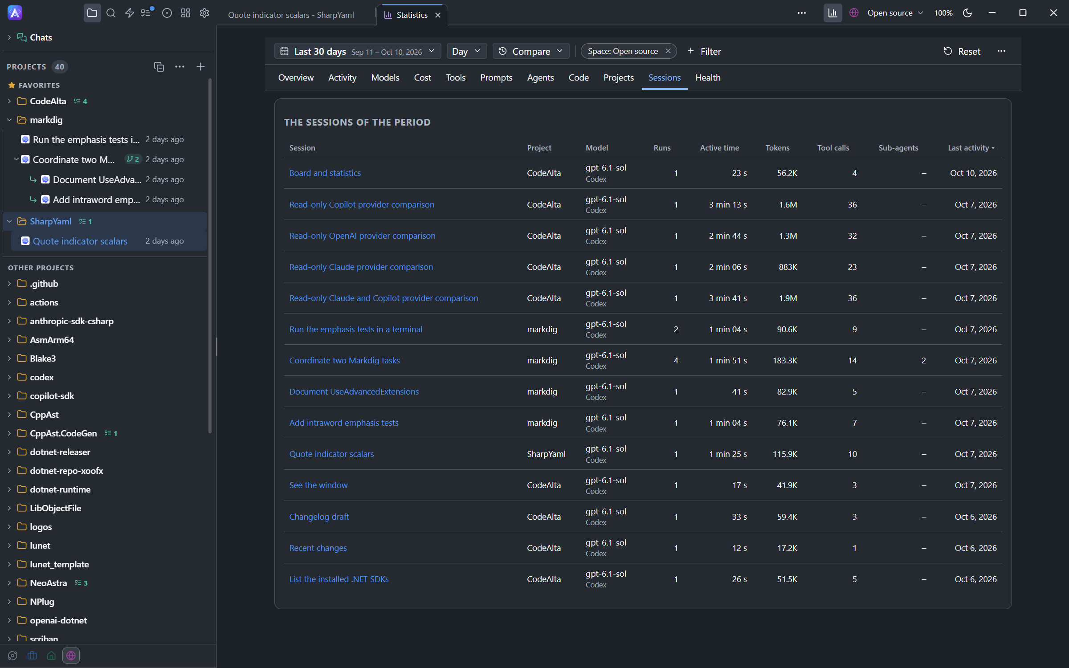This screenshot has height=668, width=1069.
Task: Click the circle dot record icon
Action: point(167,13)
